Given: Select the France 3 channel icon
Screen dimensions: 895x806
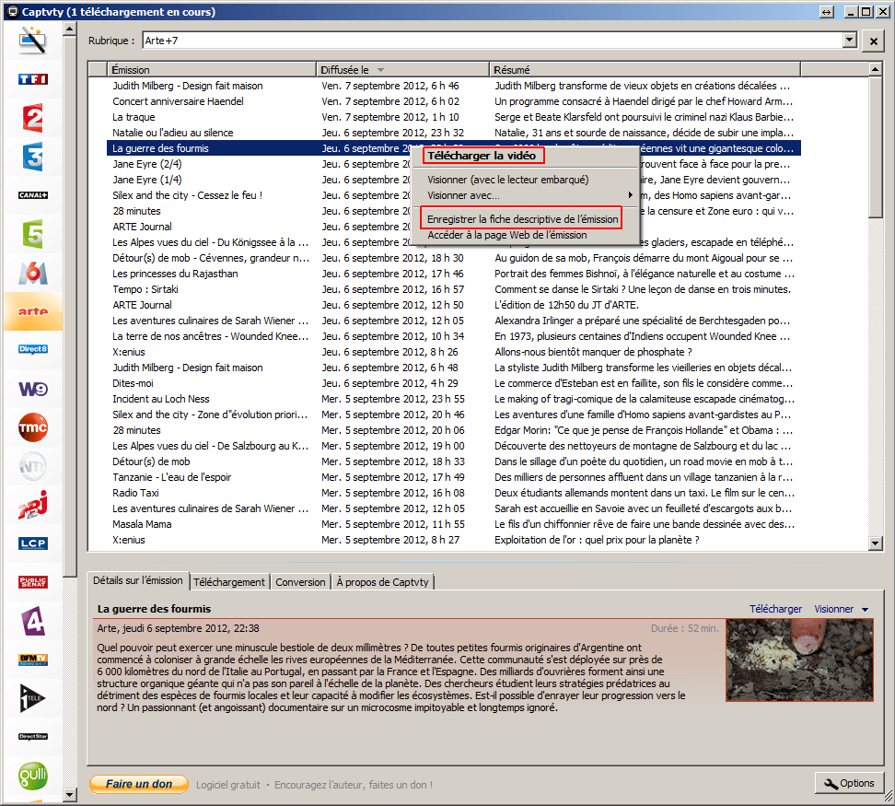Looking at the screenshot, I should click(32, 157).
